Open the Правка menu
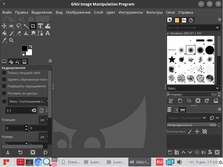The height and width of the screenshot is (167, 223). pyautogui.click(x=22, y=12)
